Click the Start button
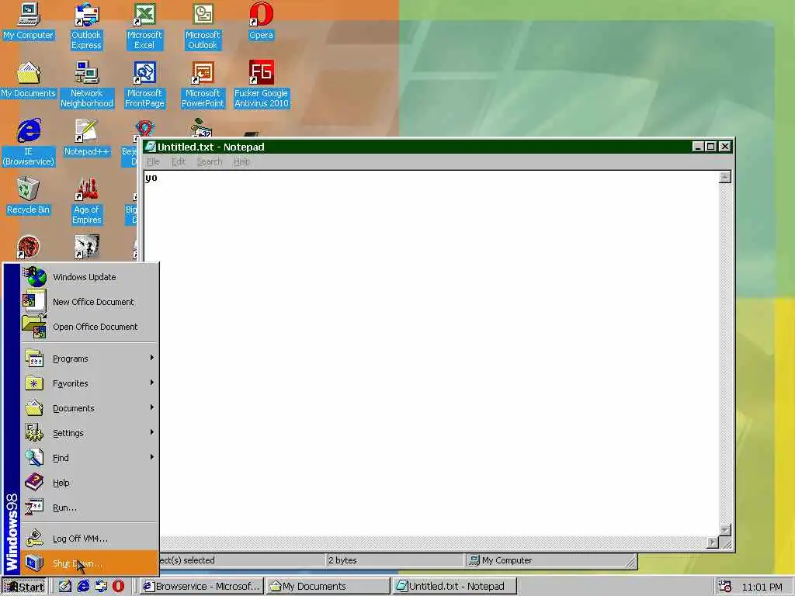Viewport: 795px width, 596px height. 24,587
